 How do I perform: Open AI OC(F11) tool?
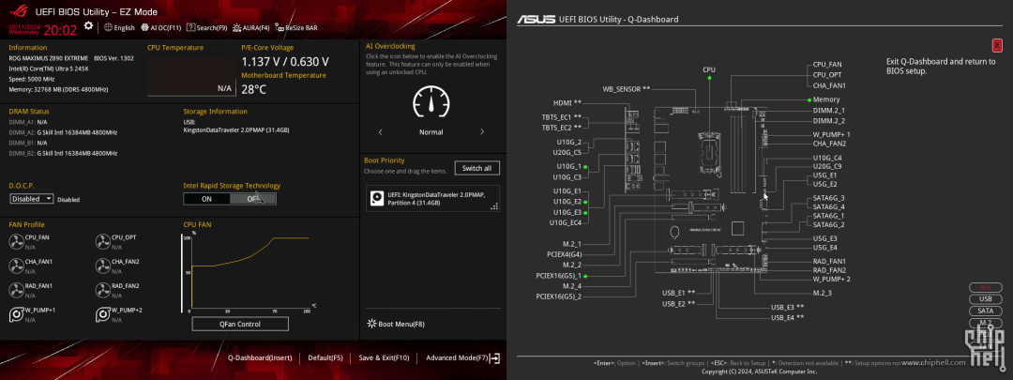click(160, 28)
